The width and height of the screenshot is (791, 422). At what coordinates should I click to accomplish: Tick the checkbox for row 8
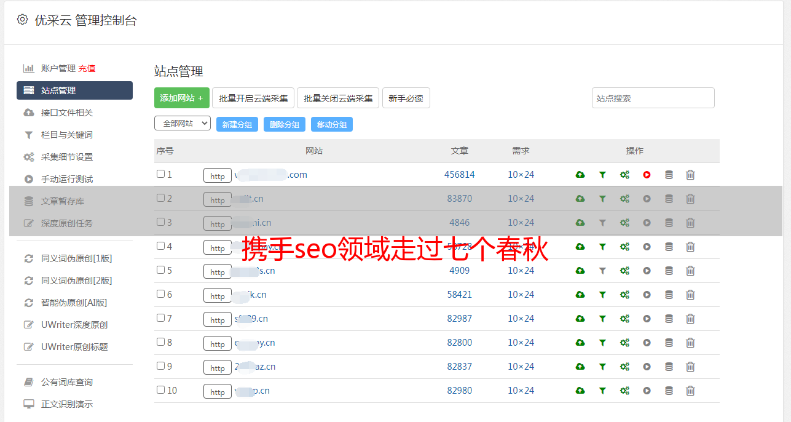[160, 342]
